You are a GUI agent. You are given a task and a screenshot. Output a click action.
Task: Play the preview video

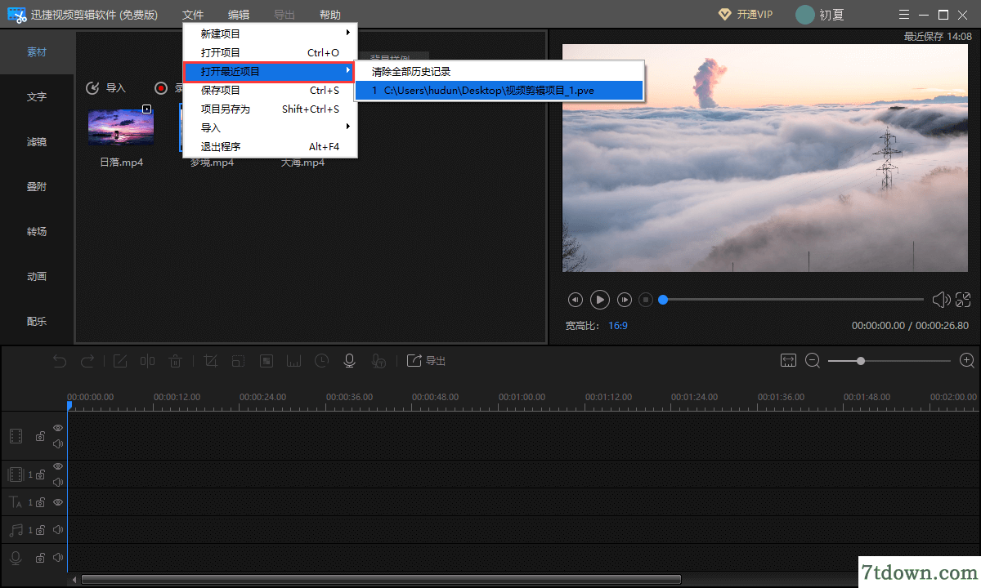(600, 300)
